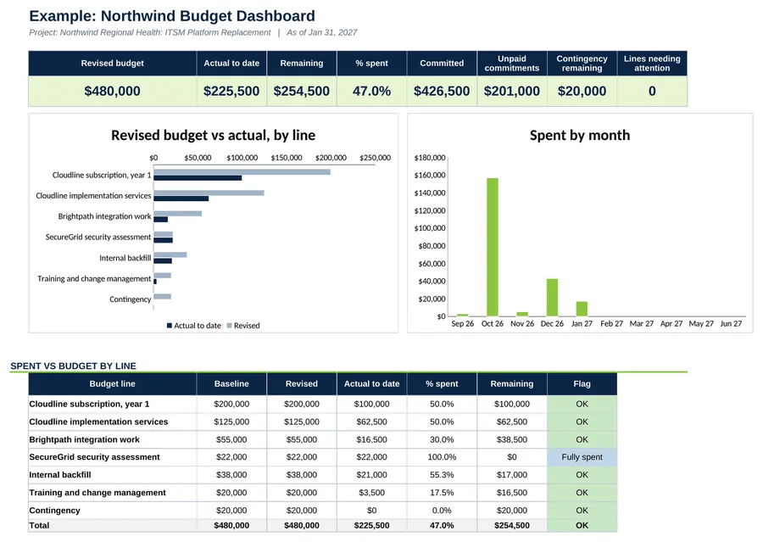Click the "Baseline" table column header
This screenshot has width=763, height=542.
pyautogui.click(x=231, y=383)
